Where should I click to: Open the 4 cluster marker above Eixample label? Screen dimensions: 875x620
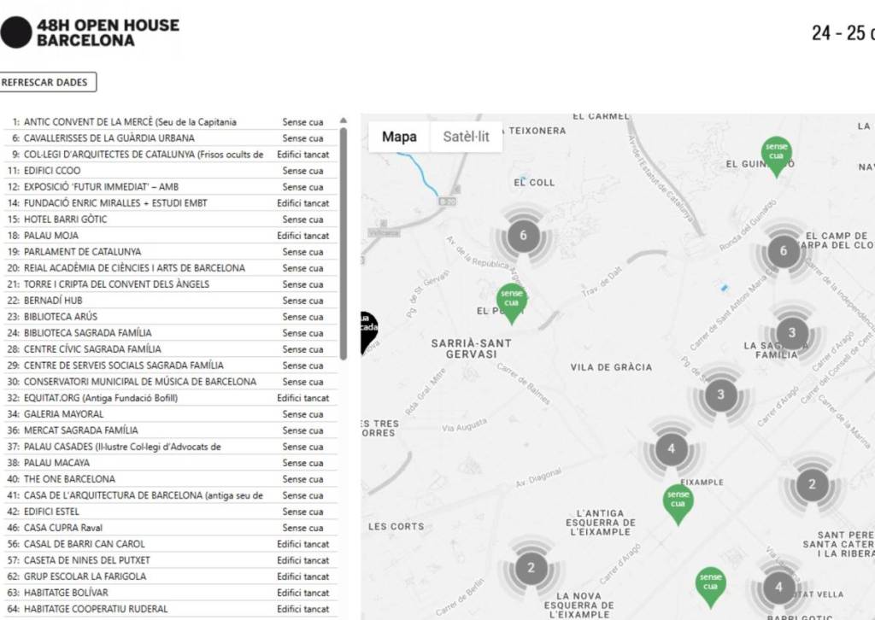pyautogui.click(x=671, y=449)
